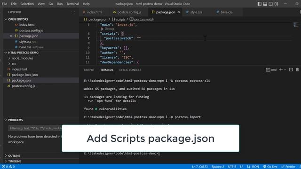
Task: Open postcss.config.js in project tree
Action: tap(24, 86)
